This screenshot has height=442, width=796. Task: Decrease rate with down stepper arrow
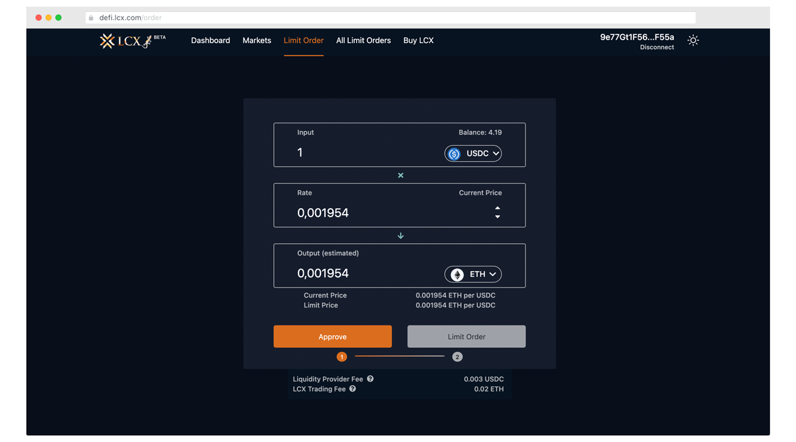click(x=497, y=217)
